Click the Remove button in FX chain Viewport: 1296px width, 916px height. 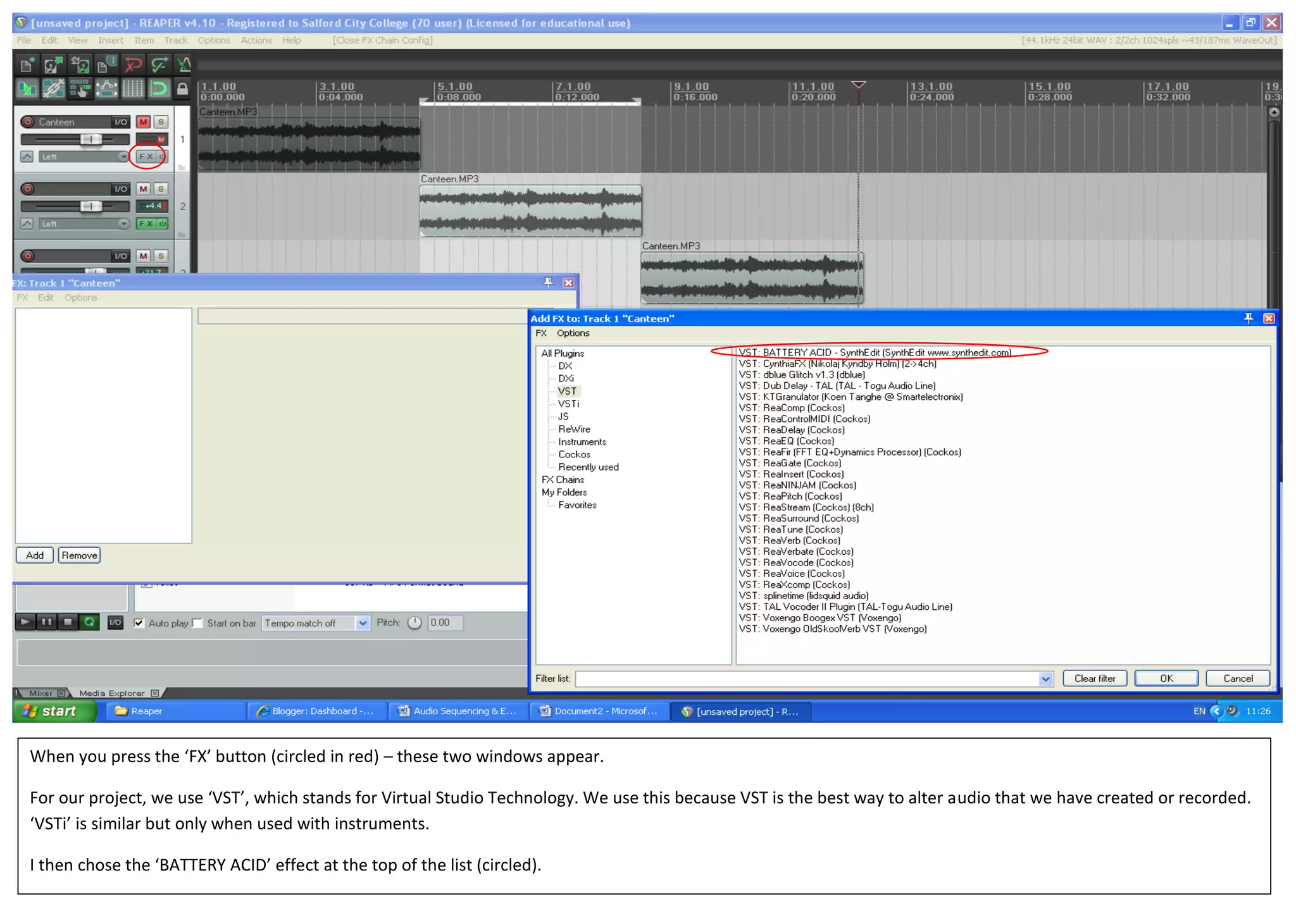point(79,555)
